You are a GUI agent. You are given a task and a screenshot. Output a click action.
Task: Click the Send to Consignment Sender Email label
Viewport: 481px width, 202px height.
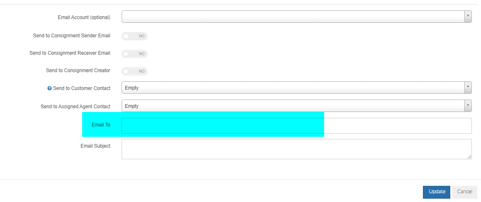(x=71, y=36)
